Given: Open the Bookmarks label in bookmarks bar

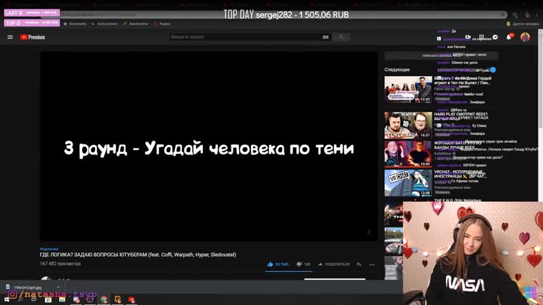Looking at the screenshot, I should (x=78, y=24).
